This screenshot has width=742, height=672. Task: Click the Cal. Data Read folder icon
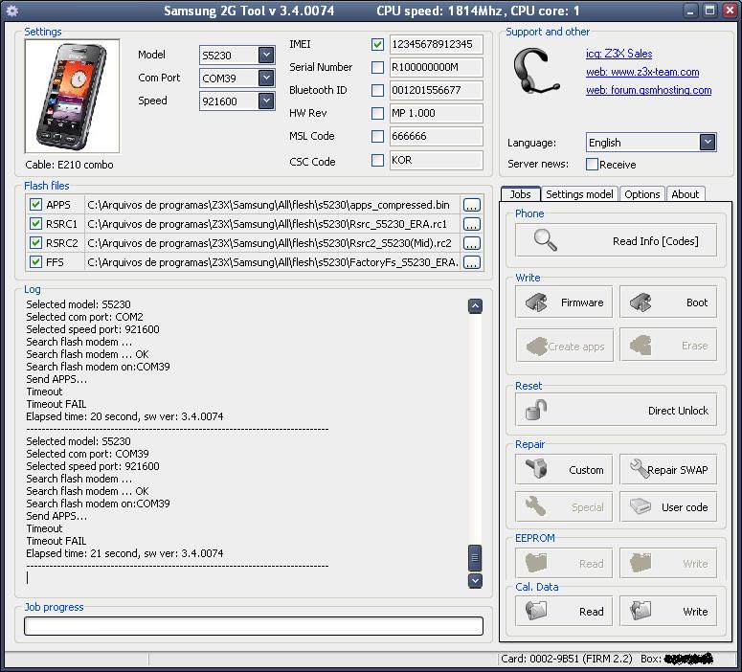pos(536,611)
